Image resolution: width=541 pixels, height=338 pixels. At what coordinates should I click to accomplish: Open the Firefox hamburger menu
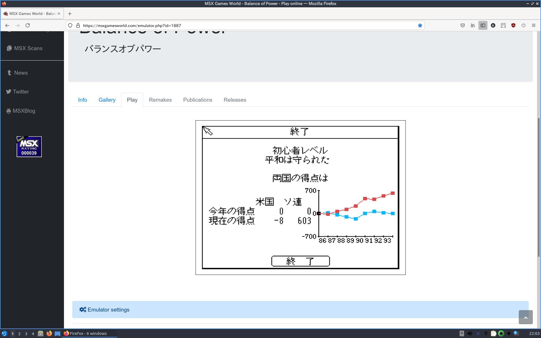point(534,25)
